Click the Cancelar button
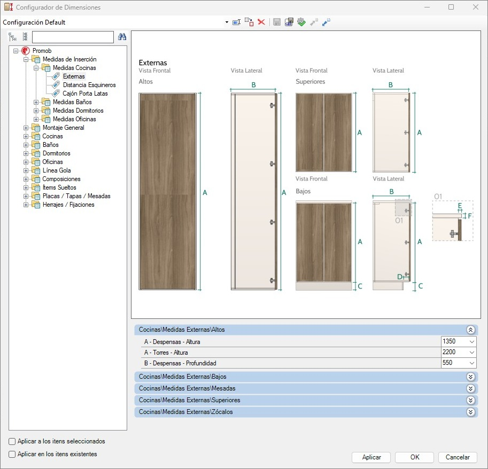The height and width of the screenshot is (469, 488). (457, 457)
